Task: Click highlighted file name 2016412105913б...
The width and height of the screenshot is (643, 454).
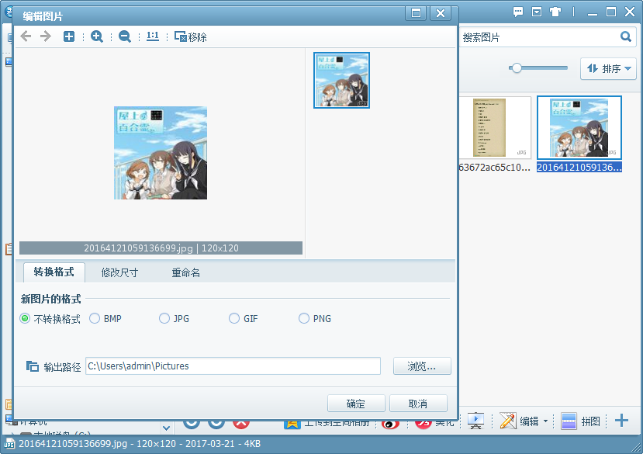Action: 579,168
